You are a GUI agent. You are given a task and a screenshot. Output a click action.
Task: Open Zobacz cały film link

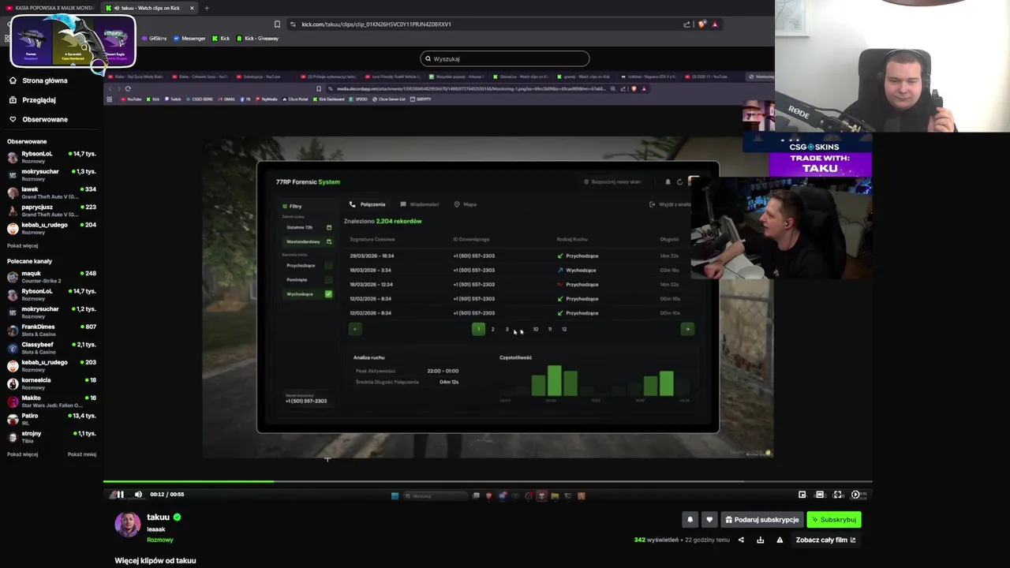point(825,540)
